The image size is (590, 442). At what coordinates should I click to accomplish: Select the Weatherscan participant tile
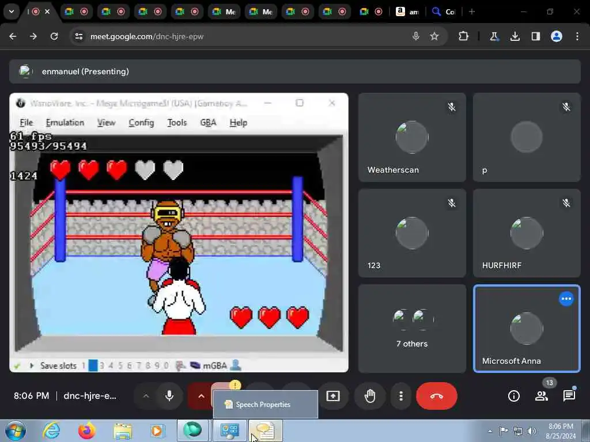click(x=412, y=137)
